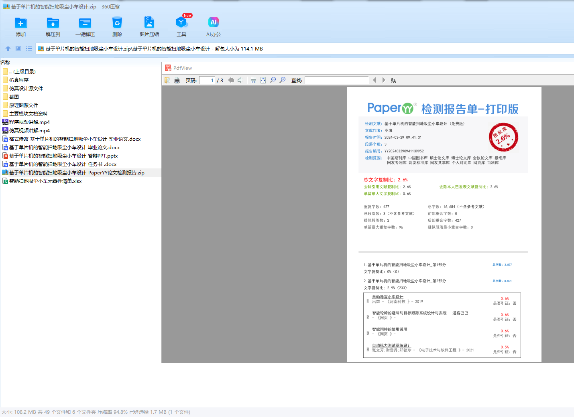Viewport: 574px width, 417px height.
Task: Open 智能轮椅的避障与目标跟踪系统设计与实现 reference link
Action: [420, 313]
